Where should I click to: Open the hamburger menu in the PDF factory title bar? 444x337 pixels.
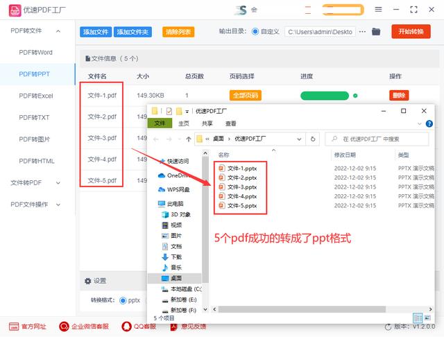pyautogui.click(x=378, y=10)
